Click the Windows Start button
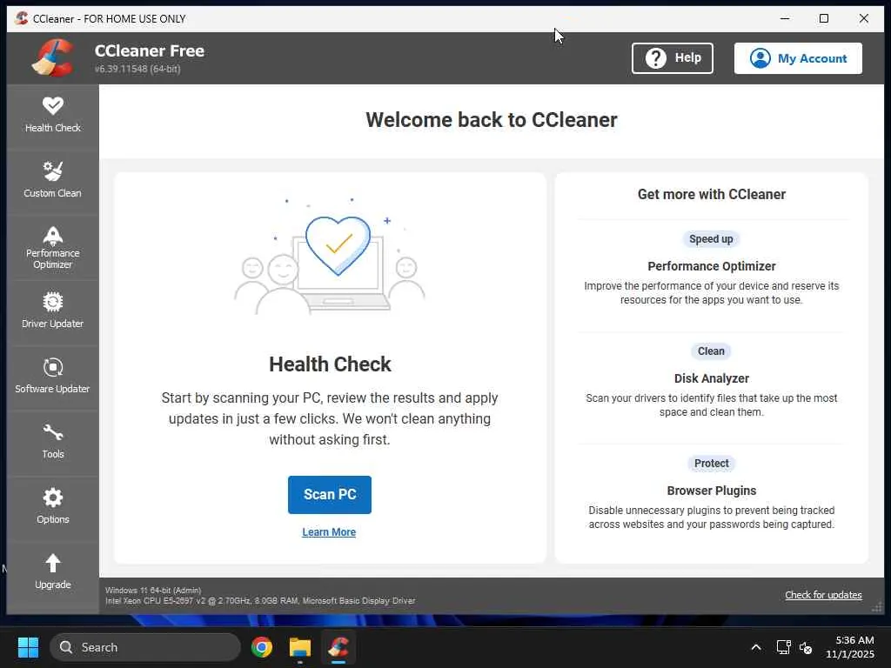 [28, 647]
